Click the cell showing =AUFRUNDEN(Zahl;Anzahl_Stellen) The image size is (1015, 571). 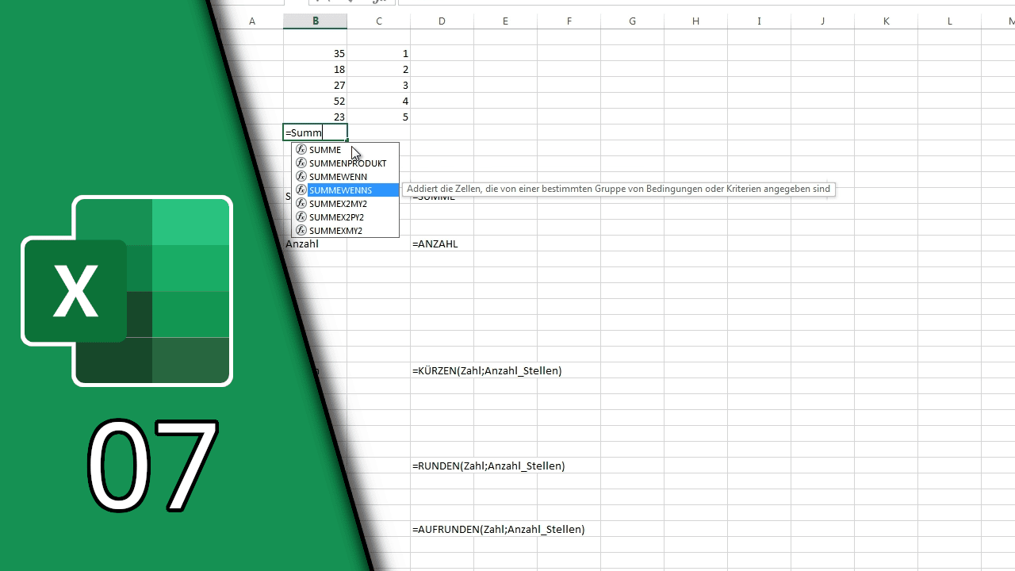(x=498, y=529)
